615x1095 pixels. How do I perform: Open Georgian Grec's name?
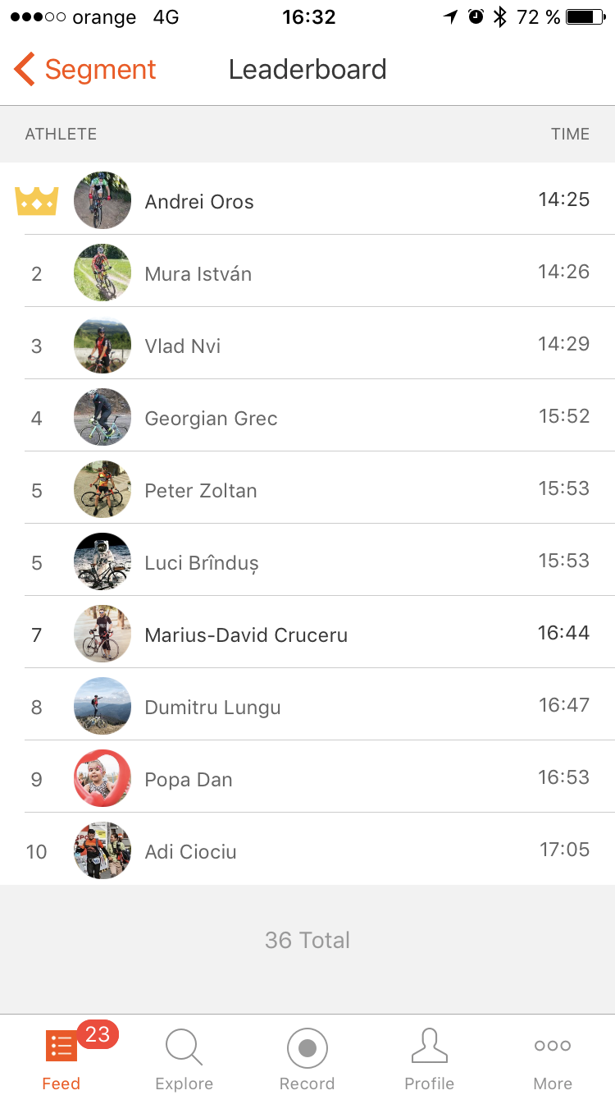point(211,419)
